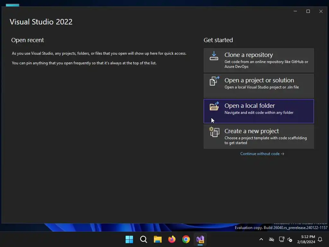Click the Visual Studio 2022 title text

coord(41,22)
